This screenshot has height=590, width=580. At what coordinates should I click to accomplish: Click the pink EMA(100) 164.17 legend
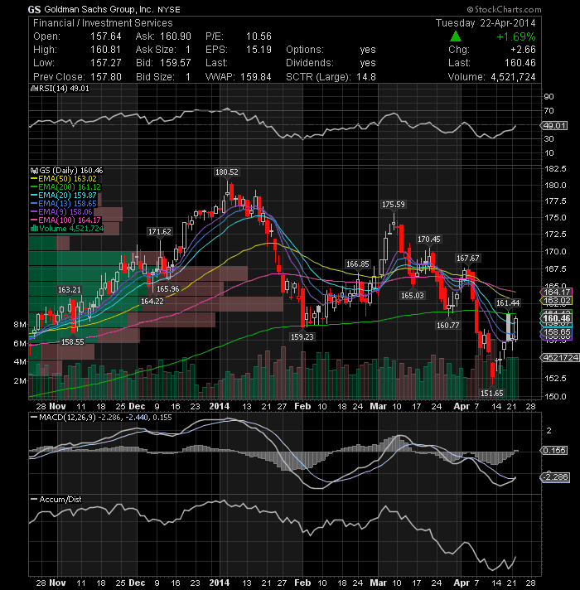70,220
